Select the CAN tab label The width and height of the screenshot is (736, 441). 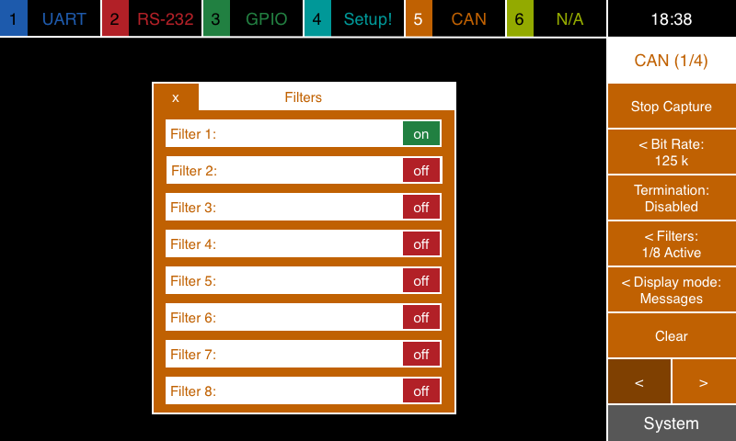[468, 18]
